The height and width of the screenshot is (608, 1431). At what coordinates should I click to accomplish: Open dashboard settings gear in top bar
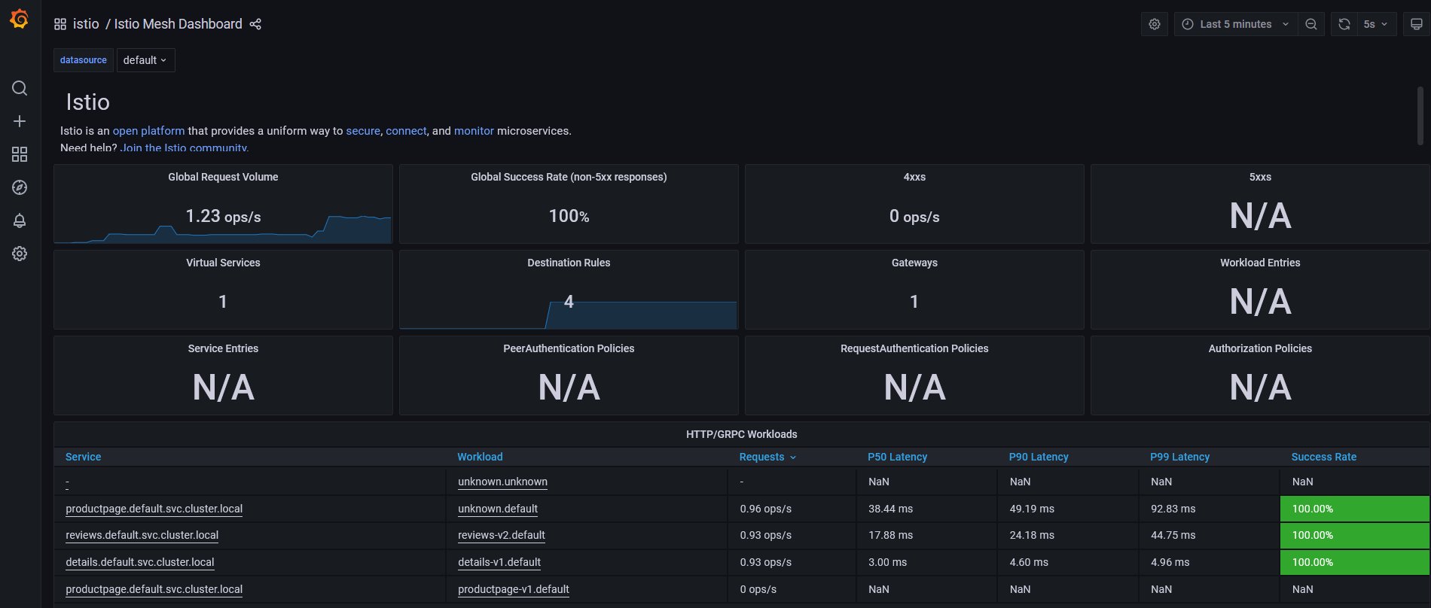pyautogui.click(x=1155, y=24)
